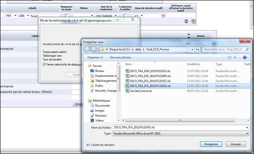Click Nouveau dossier toolbar item
Screen dimensions: 254x154
coord(120,57)
